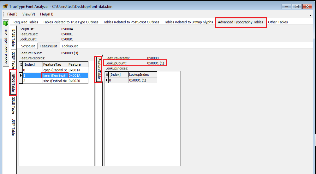Select the cpsp (Capital Spacing) feature row
Image resolution: width=316 pixels, height=174 pixels.
point(54,70)
